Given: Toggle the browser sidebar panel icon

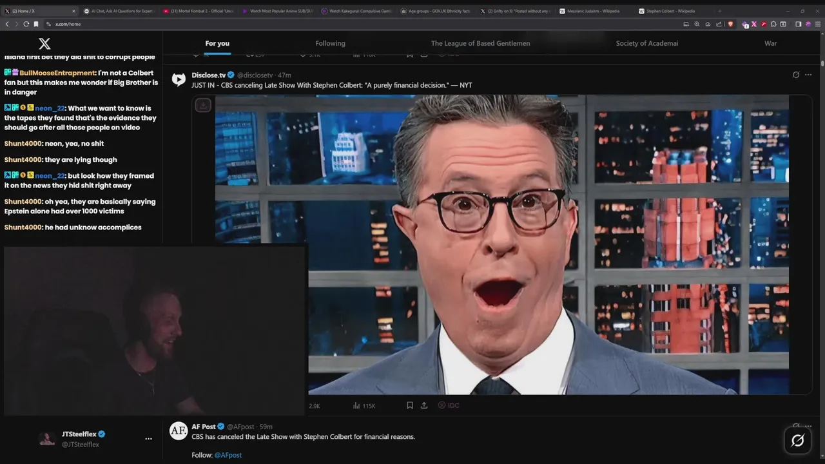Looking at the screenshot, I should click(x=798, y=24).
